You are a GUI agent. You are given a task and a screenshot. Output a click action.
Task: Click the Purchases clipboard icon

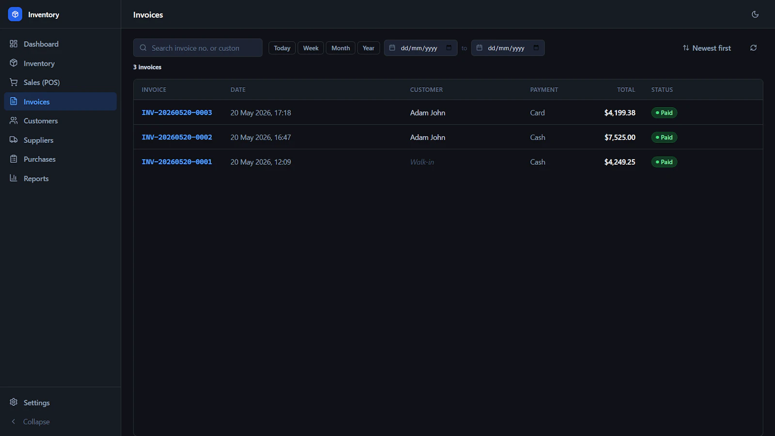click(14, 159)
